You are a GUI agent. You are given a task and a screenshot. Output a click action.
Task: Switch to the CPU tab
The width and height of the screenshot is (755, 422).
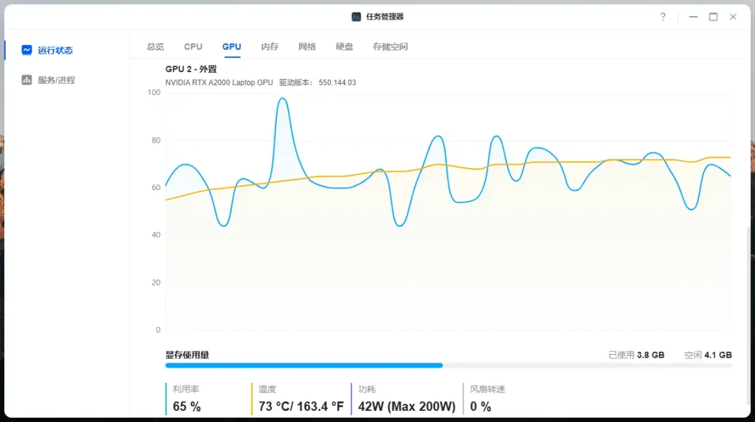tap(193, 46)
